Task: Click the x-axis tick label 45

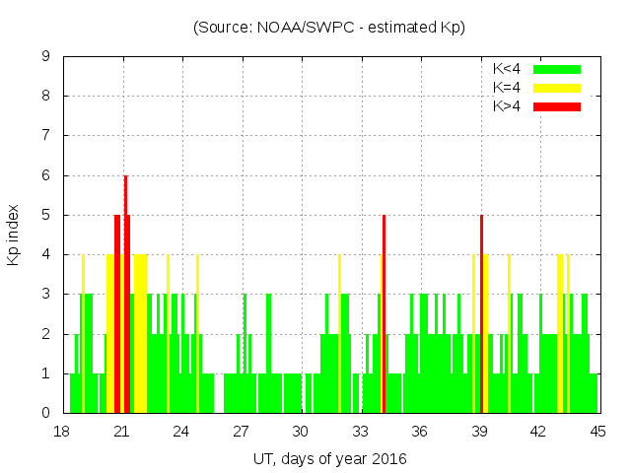Action: point(597,432)
